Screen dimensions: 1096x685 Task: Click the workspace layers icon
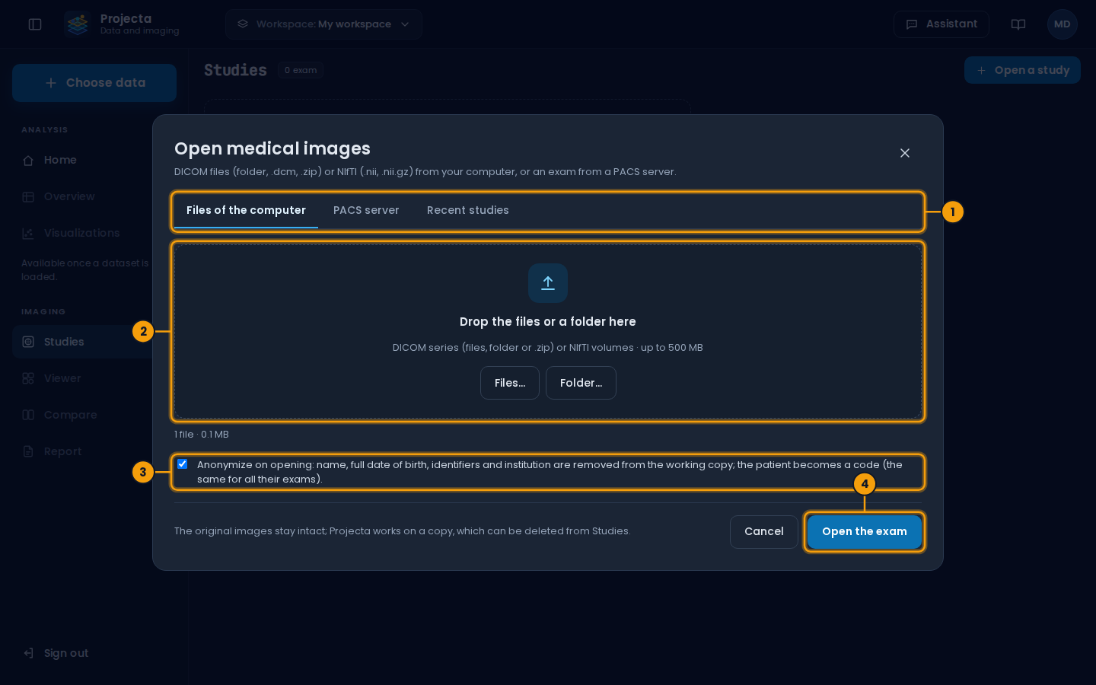click(243, 24)
